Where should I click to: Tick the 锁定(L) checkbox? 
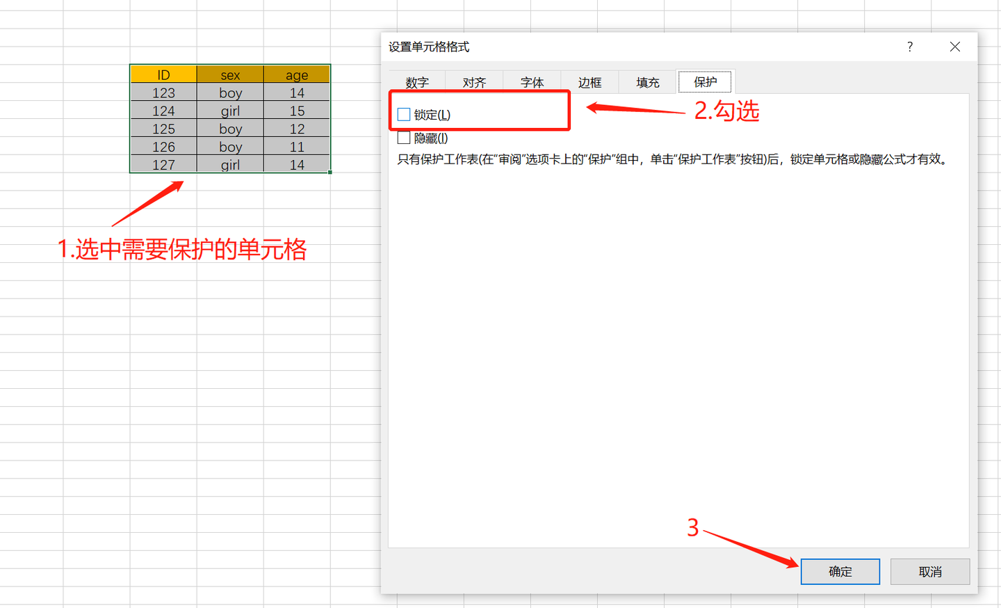[x=404, y=114]
